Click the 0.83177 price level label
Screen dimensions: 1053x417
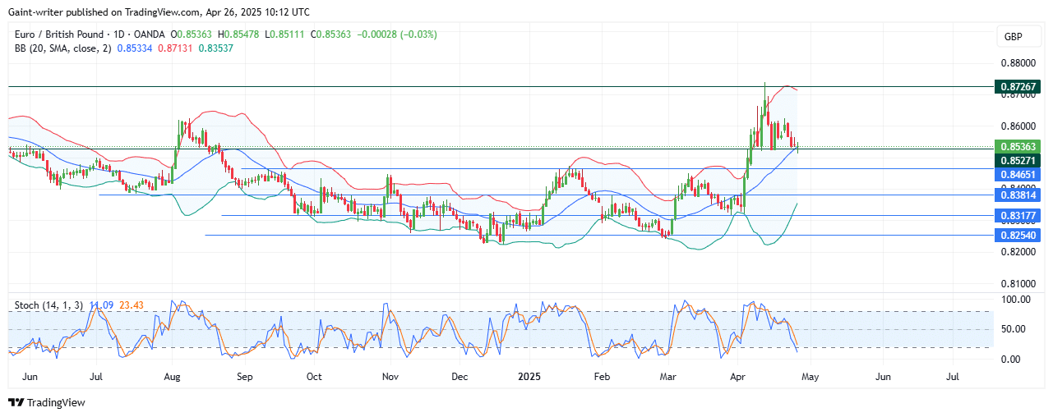coord(1019,216)
